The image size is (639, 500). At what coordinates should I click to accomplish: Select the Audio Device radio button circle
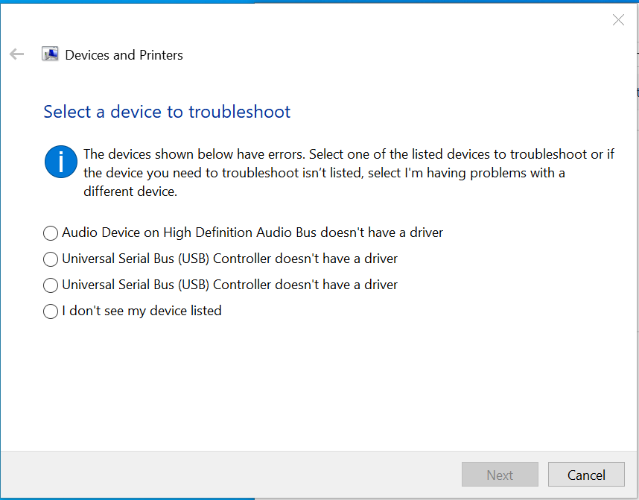[x=51, y=233]
